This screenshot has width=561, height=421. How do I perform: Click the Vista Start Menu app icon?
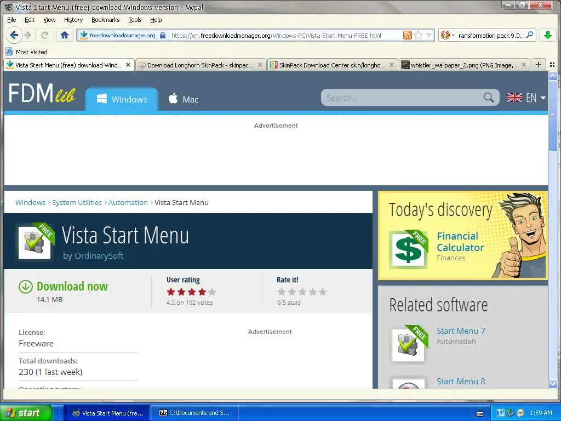click(x=35, y=242)
